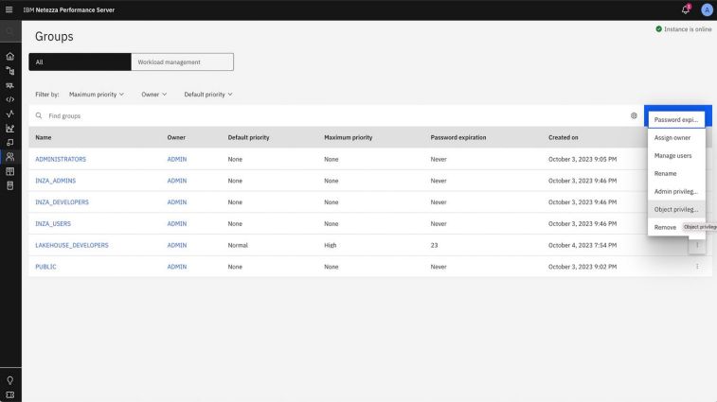Image resolution: width=717 pixels, height=402 pixels.
Task: Click the Home icon in sidebar
Action: 10,57
